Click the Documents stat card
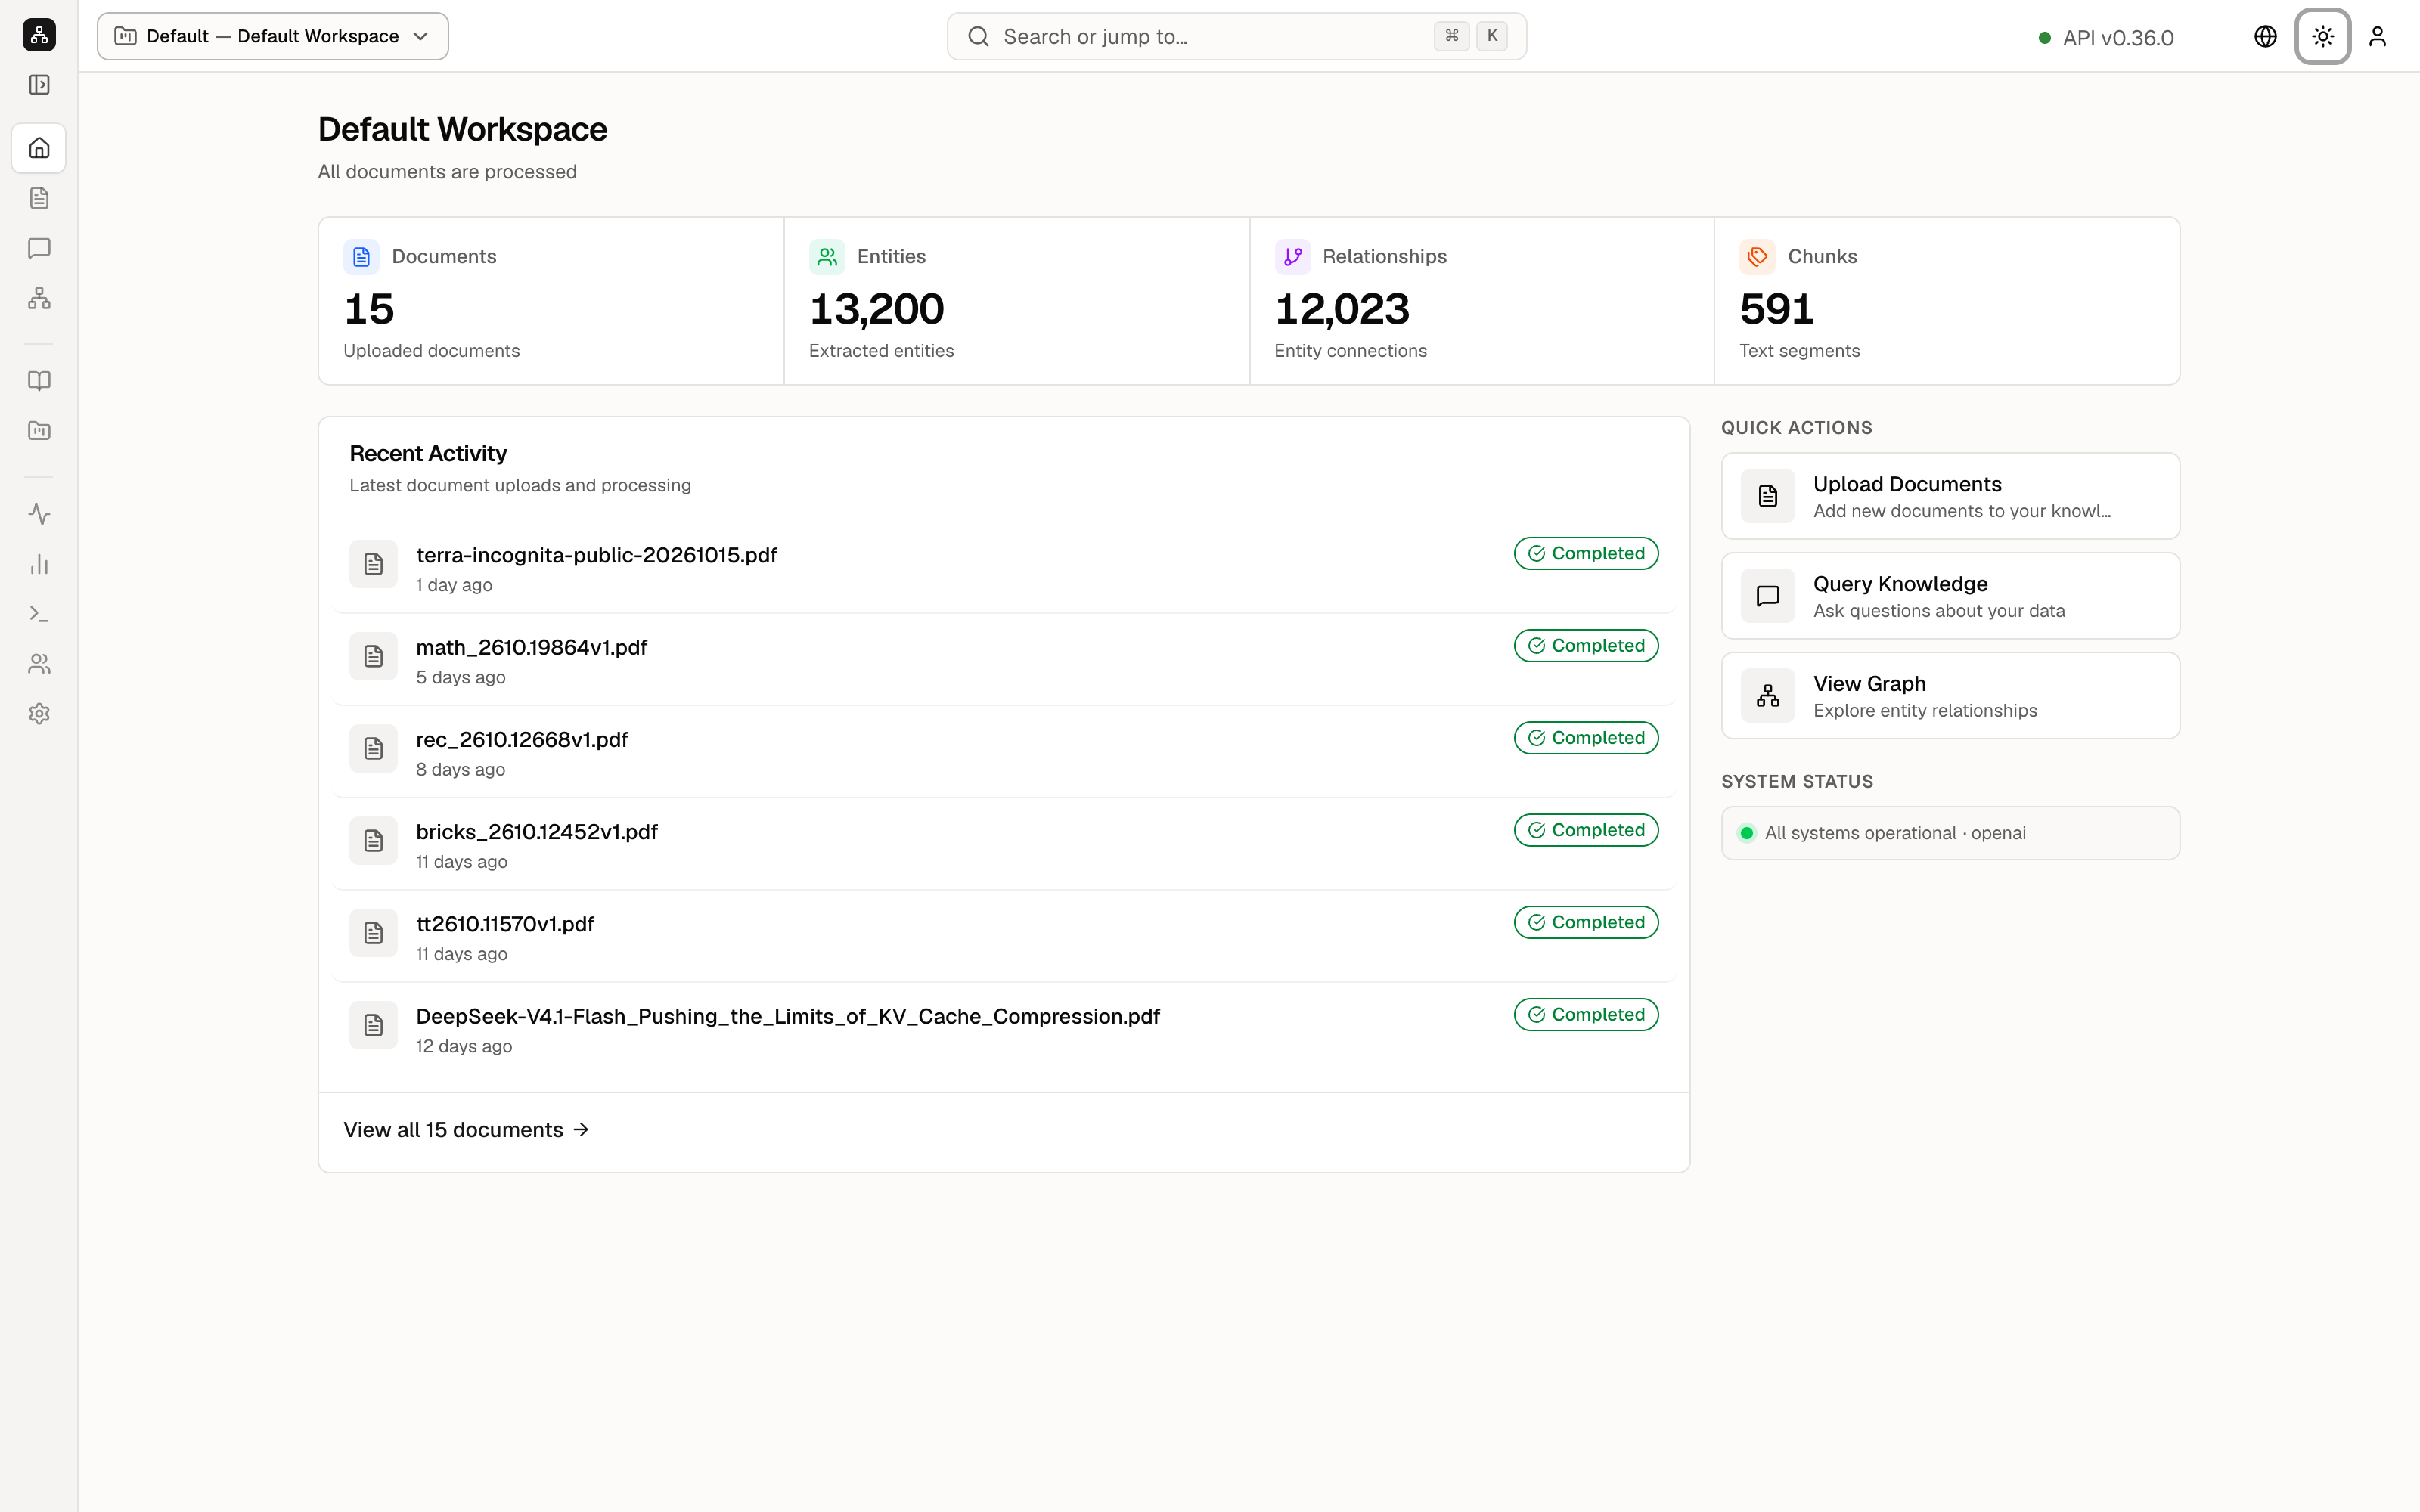Screen dimensions: 2420x1512 [x=551, y=301]
